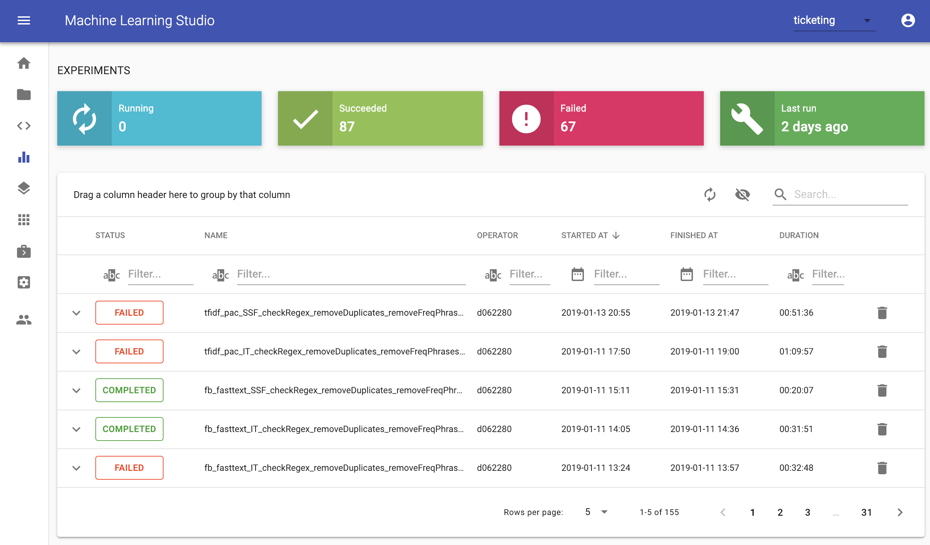The width and height of the screenshot is (930, 545).
Task: Open Rows per page dropdown
Action: (x=595, y=512)
